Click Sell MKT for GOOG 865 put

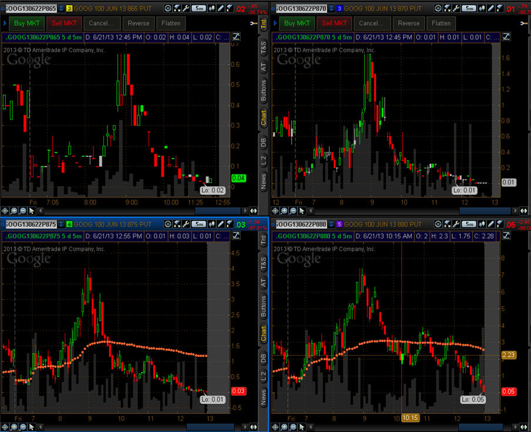click(64, 23)
